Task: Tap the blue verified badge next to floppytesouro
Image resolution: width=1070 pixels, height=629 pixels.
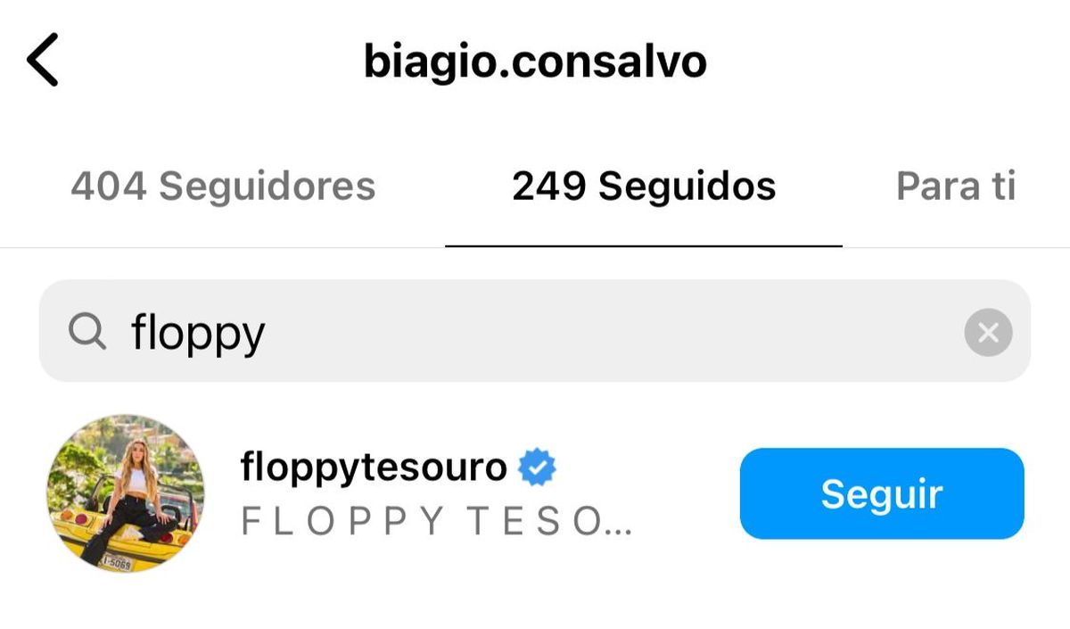Action: pos(537,467)
